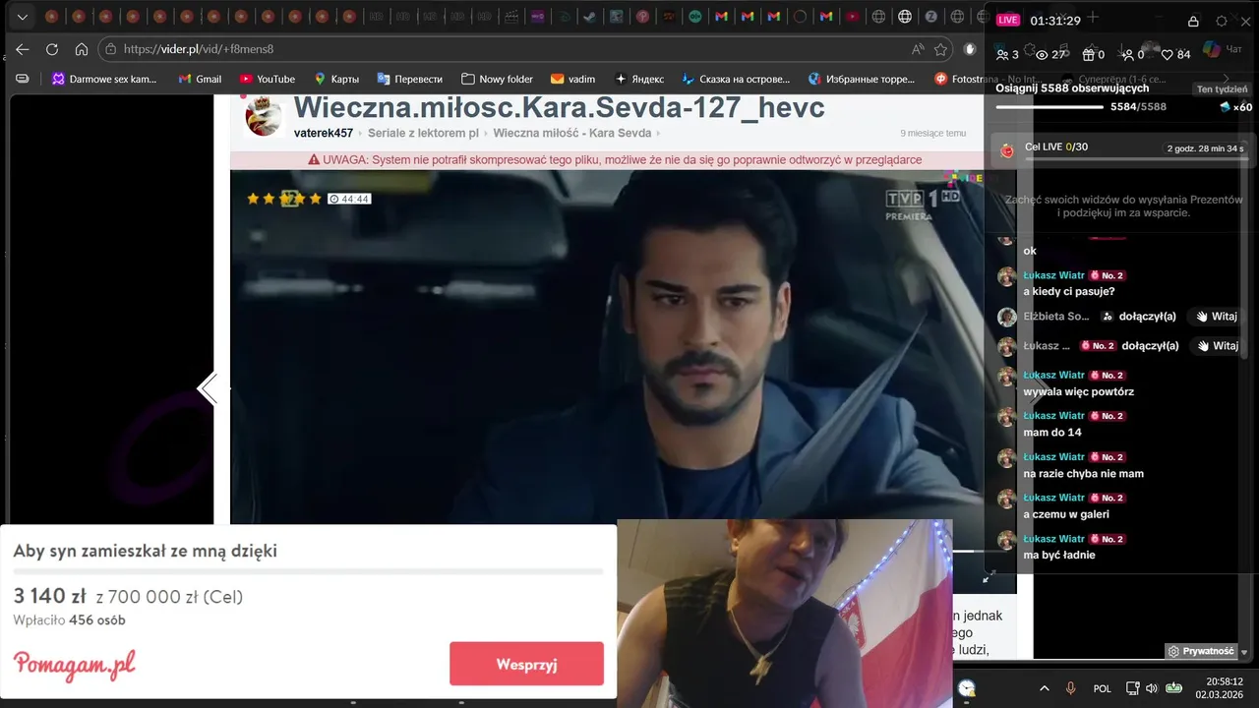1259x708 pixels.
Task: Open the Nowy folder bookmarks folder
Action: 497,79
